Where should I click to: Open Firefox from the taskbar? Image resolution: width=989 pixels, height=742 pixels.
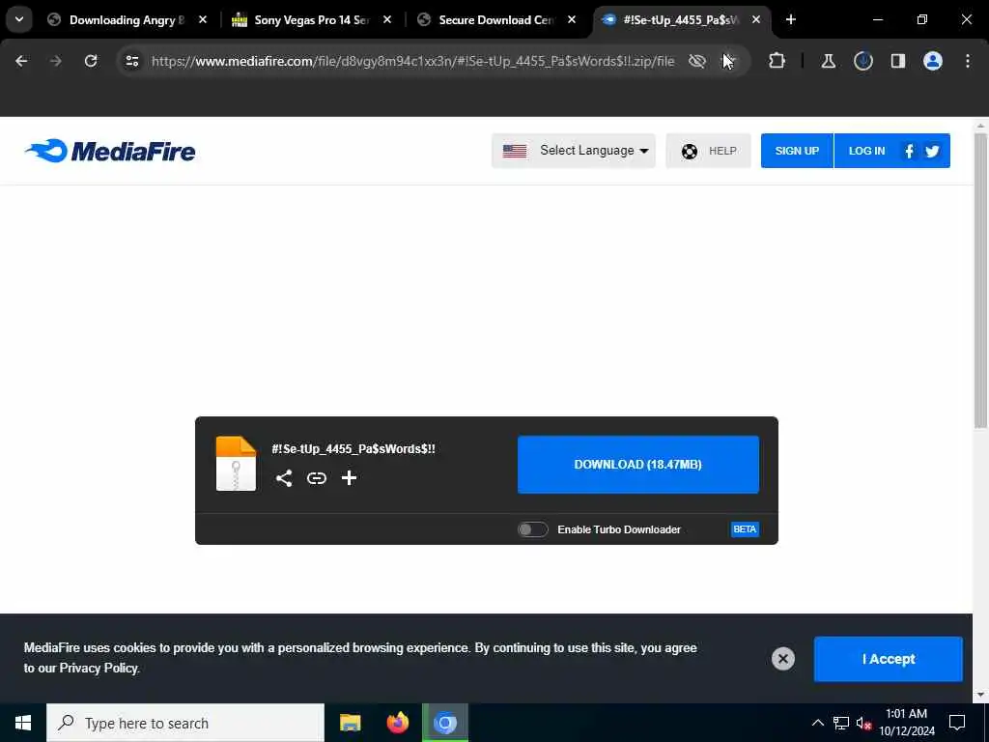point(397,723)
